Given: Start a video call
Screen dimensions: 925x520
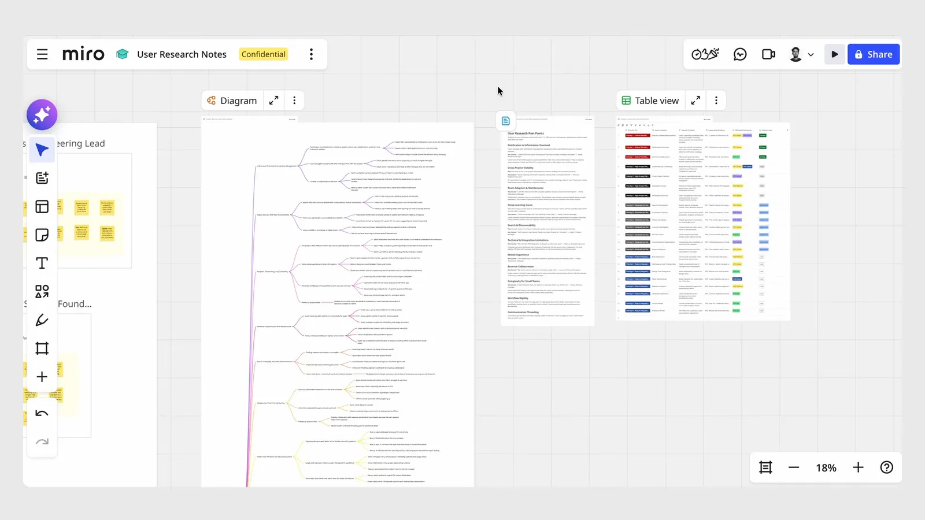Looking at the screenshot, I should pyautogui.click(x=768, y=54).
